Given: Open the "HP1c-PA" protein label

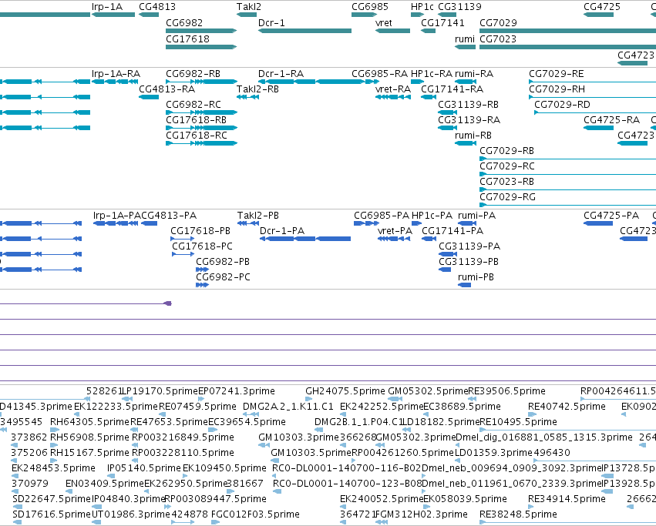Looking at the screenshot, I should pos(432,216).
